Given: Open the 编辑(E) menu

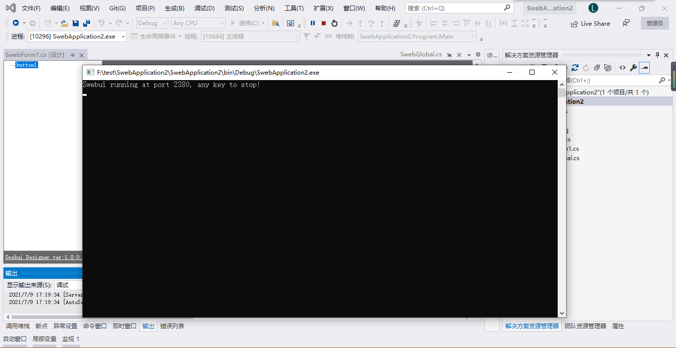Looking at the screenshot, I should tap(60, 8).
